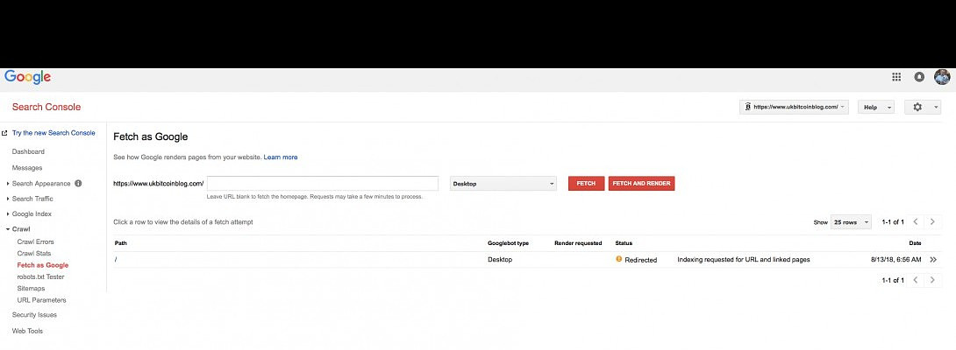Open the Google apps grid icon
The height and width of the screenshot is (350, 956).
pos(896,77)
